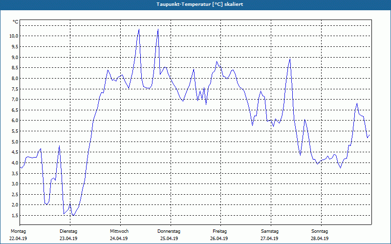Image resolution: width=391 pixels, height=244 pixels.
Task: Click the Donnerstag day label
Action: [169, 231]
